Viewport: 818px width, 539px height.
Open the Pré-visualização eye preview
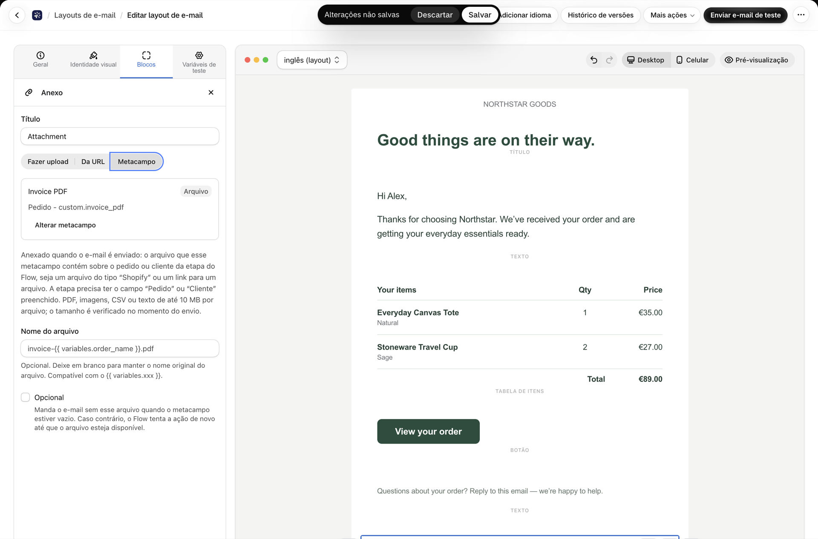pyautogui.click(x=757, y=60)
